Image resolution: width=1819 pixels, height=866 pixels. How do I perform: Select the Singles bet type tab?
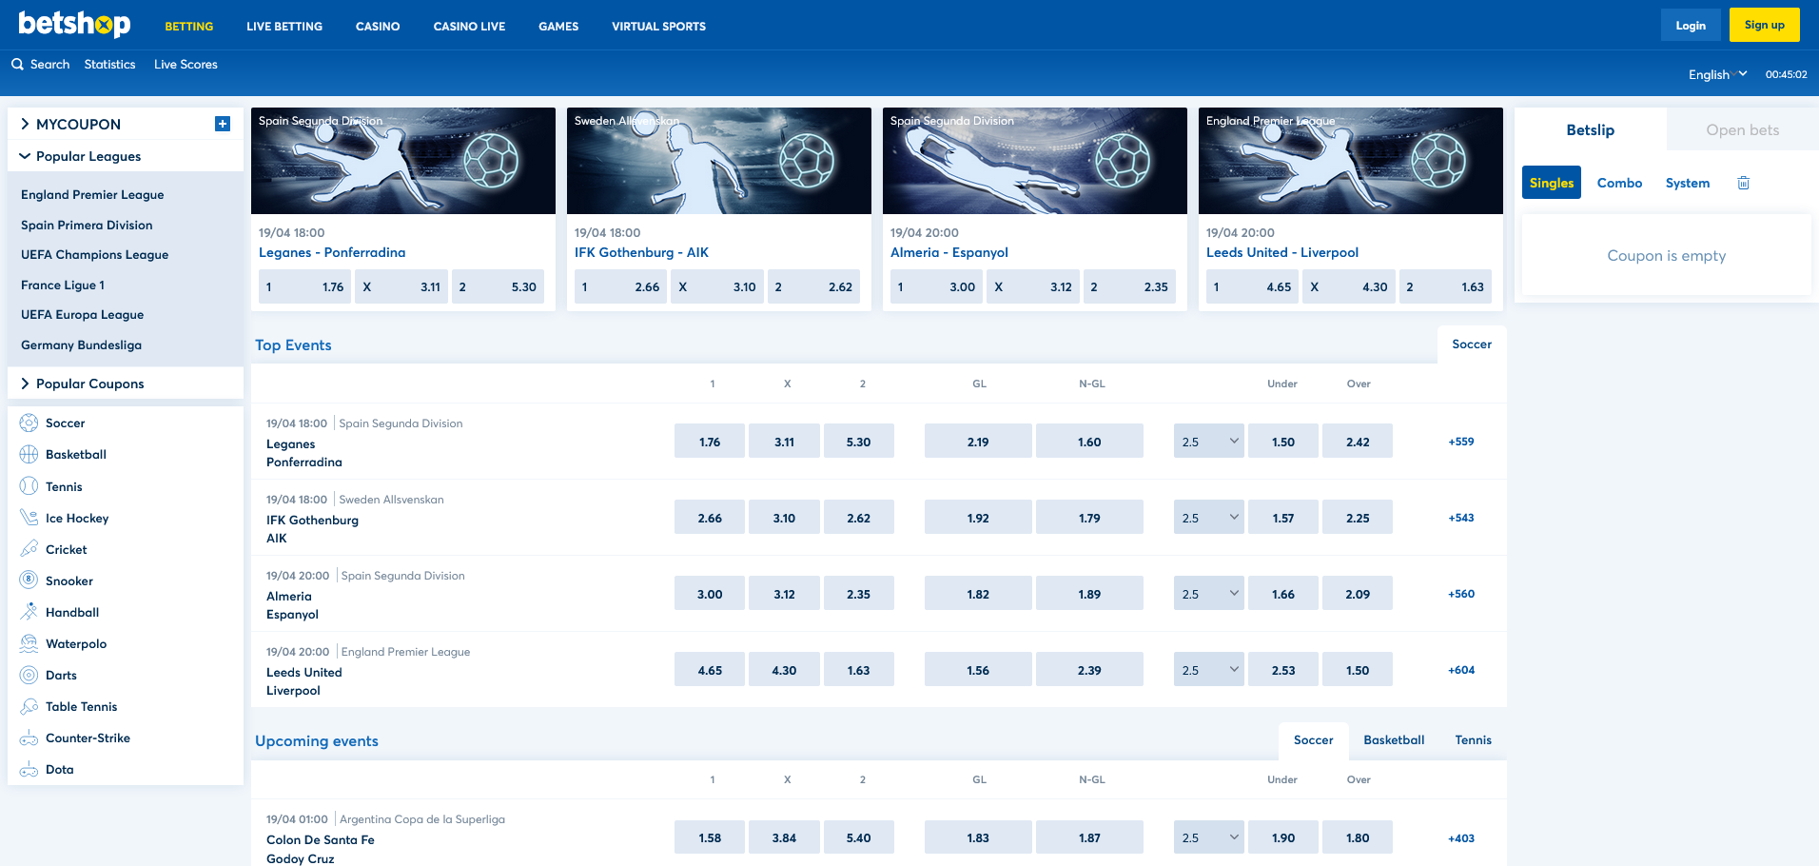click(1552, 183)
